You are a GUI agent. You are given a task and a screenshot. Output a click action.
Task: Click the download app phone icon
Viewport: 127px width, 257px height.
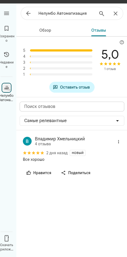tap(7, 238)
